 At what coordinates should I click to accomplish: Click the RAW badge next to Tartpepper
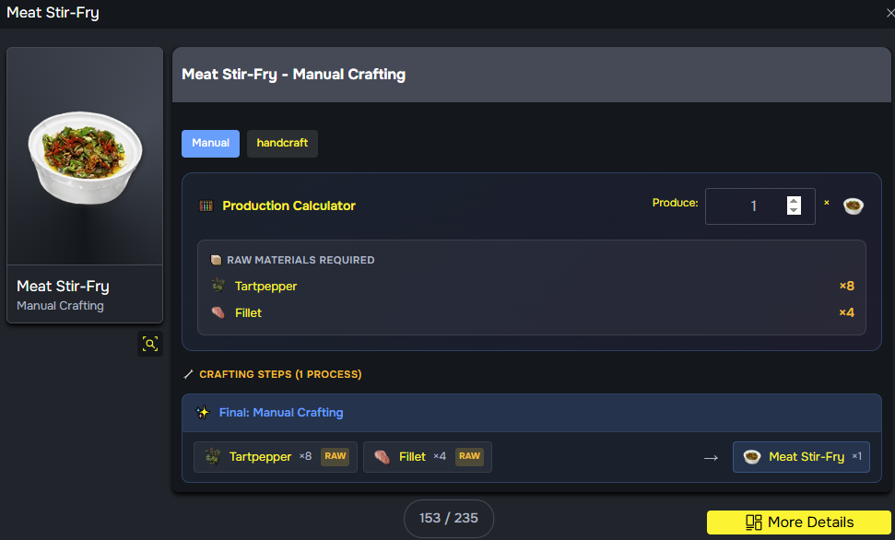coord(336,456)
